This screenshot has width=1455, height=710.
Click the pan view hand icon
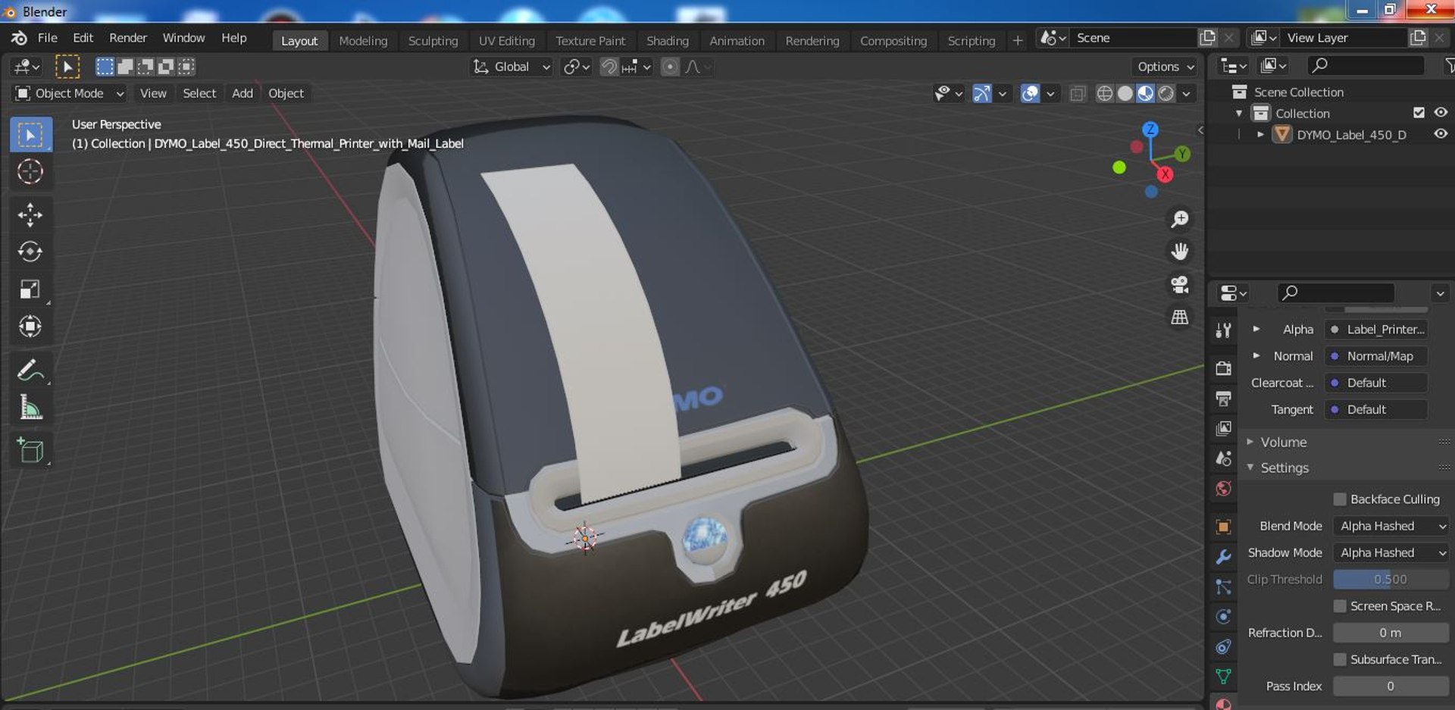[1180, 252]
